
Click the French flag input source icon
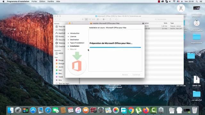178,1
